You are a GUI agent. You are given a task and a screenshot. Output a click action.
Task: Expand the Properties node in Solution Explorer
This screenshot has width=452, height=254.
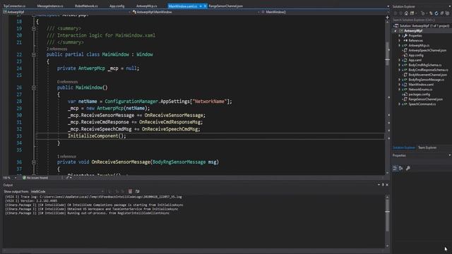400,36
